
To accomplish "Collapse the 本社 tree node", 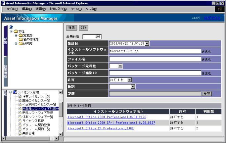I will click(x=11, y=31).
